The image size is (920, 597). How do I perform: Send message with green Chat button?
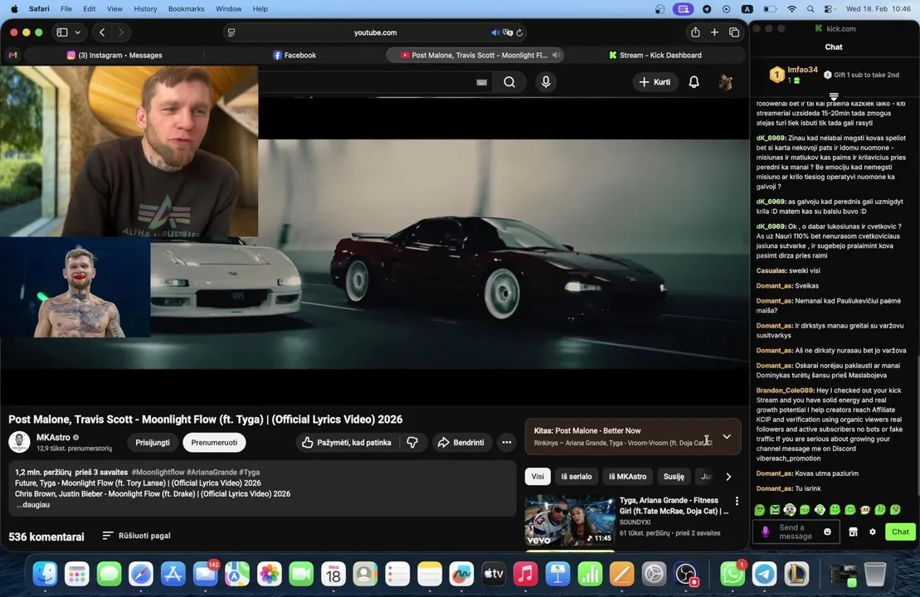(x=900, y=531)
